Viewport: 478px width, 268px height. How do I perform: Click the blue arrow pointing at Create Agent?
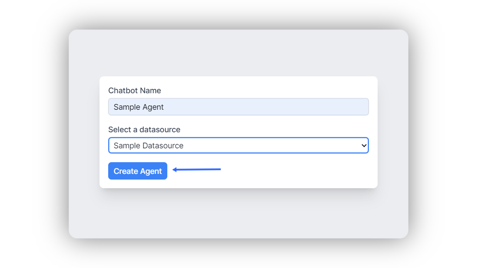(x=197, y=170)
